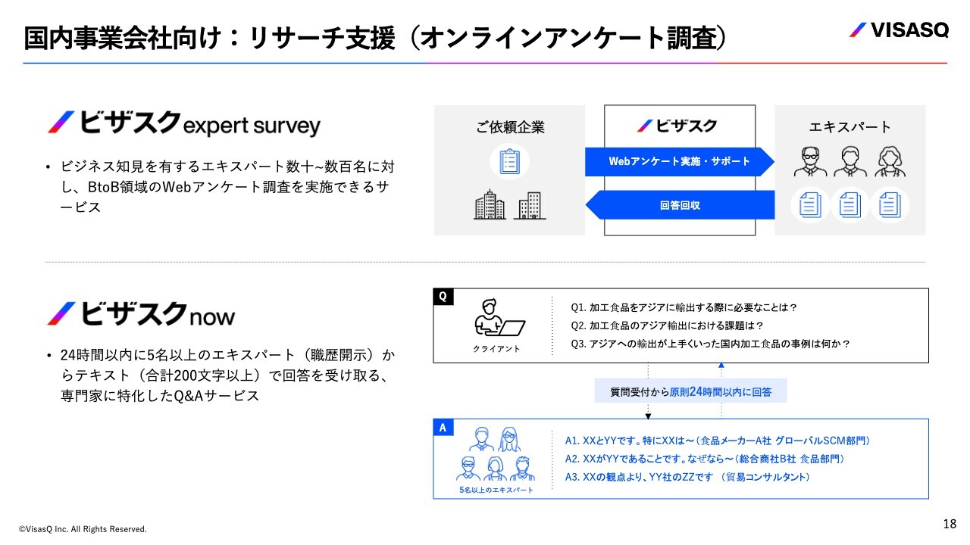Click the blue A label box

[443, 428]
